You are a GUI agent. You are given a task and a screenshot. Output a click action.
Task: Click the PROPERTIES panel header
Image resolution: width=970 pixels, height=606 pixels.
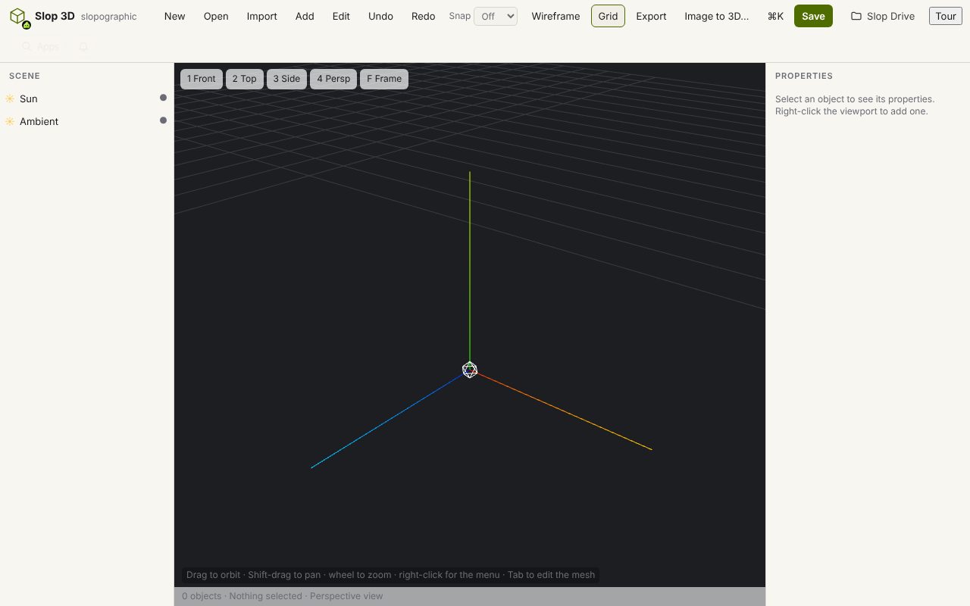click(x=804, y=76)
